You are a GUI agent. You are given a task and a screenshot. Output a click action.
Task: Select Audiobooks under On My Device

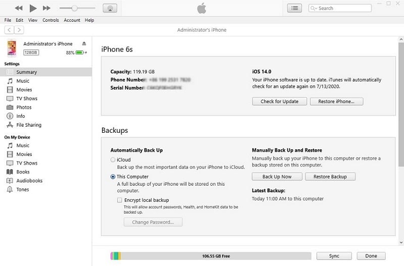29,181
